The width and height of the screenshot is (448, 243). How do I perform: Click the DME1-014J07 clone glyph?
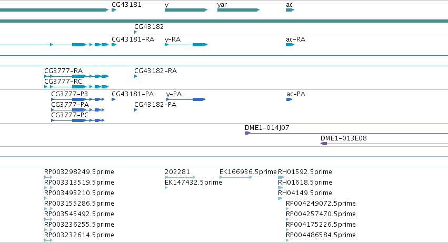pos(346,133)
